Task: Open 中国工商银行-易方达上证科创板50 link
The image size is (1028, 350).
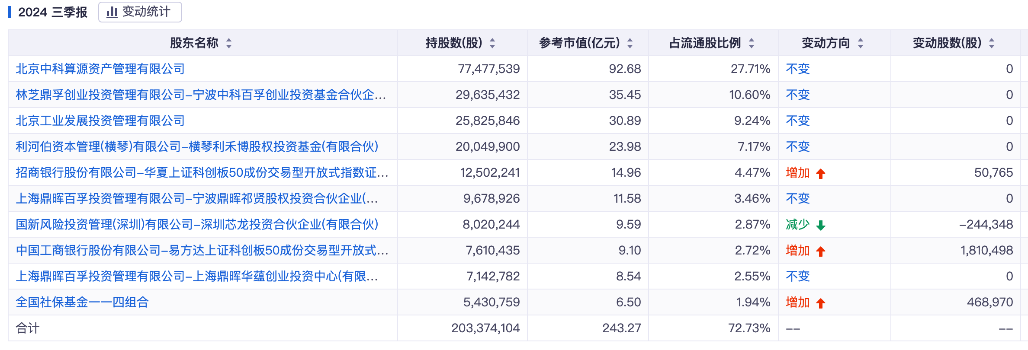Action: tap(202, 250)
